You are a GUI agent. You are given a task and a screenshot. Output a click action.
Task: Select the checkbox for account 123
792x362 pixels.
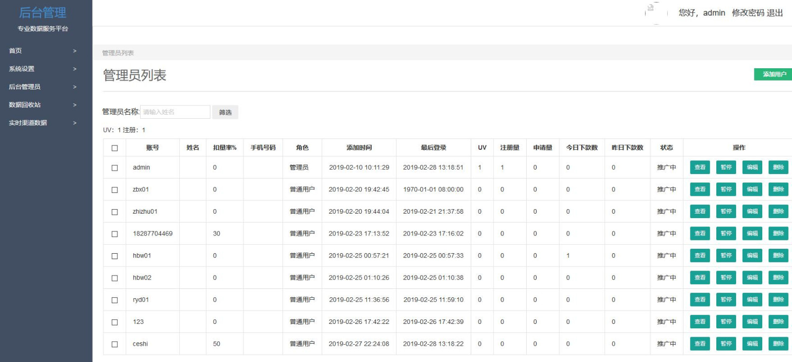pyautogui.click(x=115, y=322)
